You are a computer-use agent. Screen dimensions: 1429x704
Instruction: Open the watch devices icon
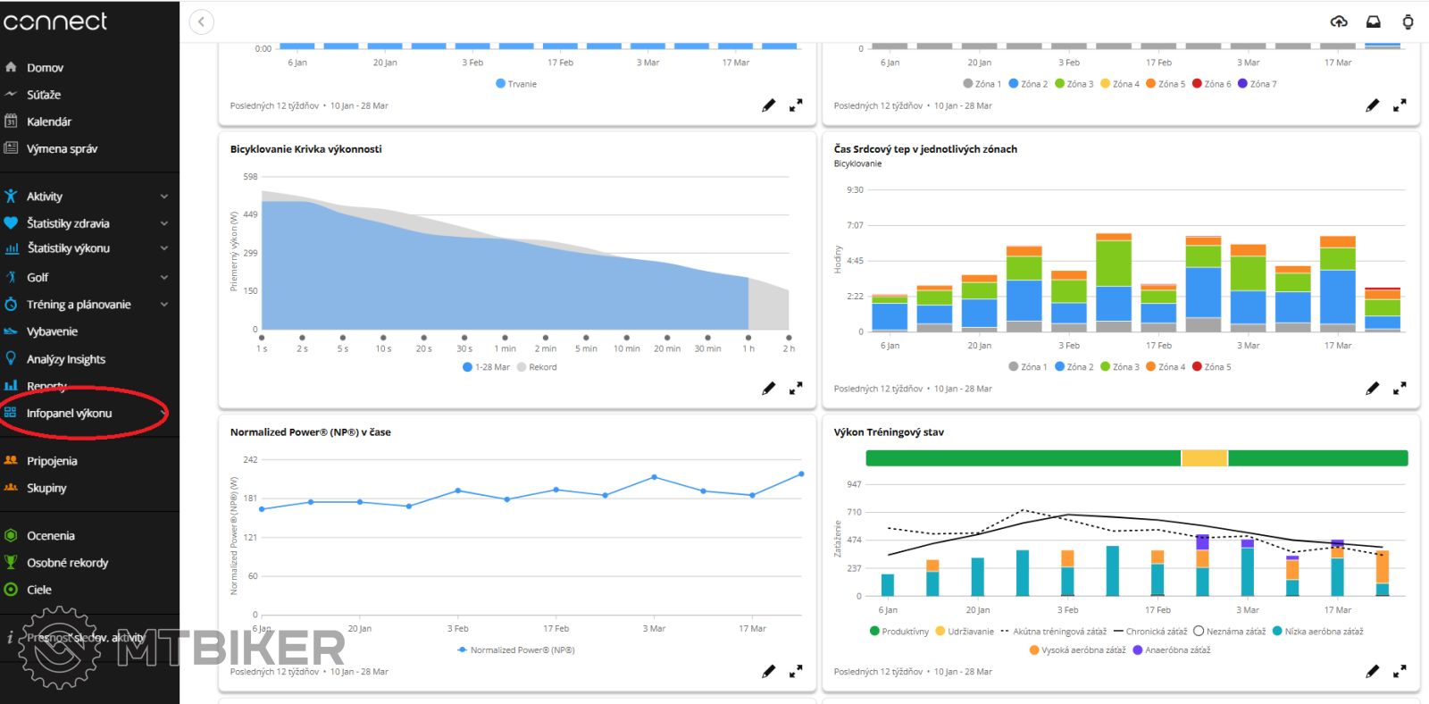click(1408, 21)
